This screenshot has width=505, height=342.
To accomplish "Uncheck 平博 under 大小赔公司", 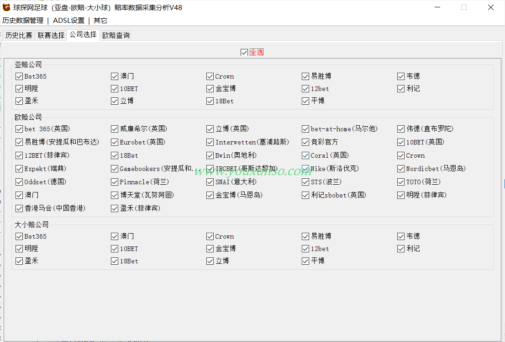I will click(x=305, y=261).
